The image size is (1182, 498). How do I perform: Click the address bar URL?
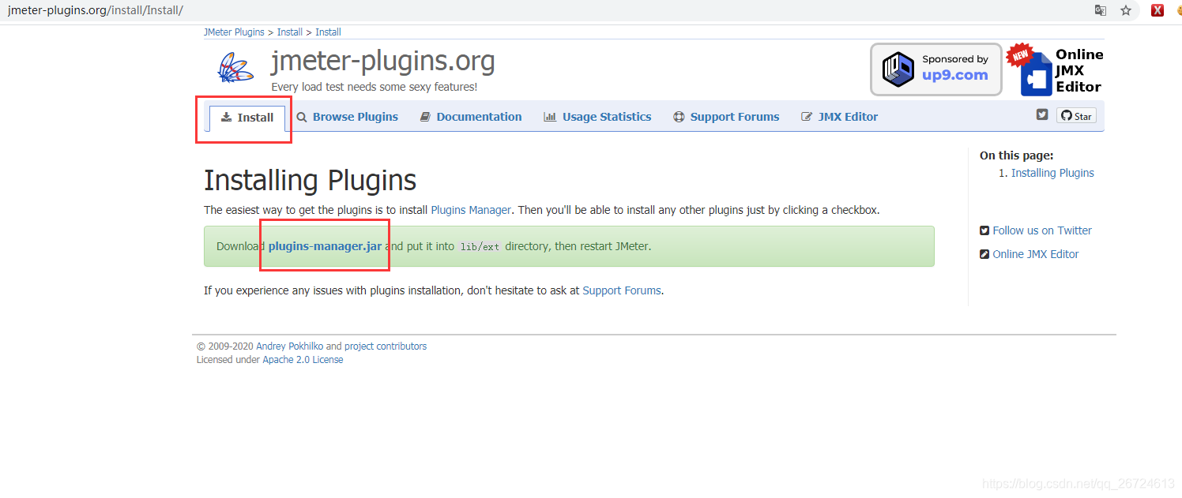(96, 10)
